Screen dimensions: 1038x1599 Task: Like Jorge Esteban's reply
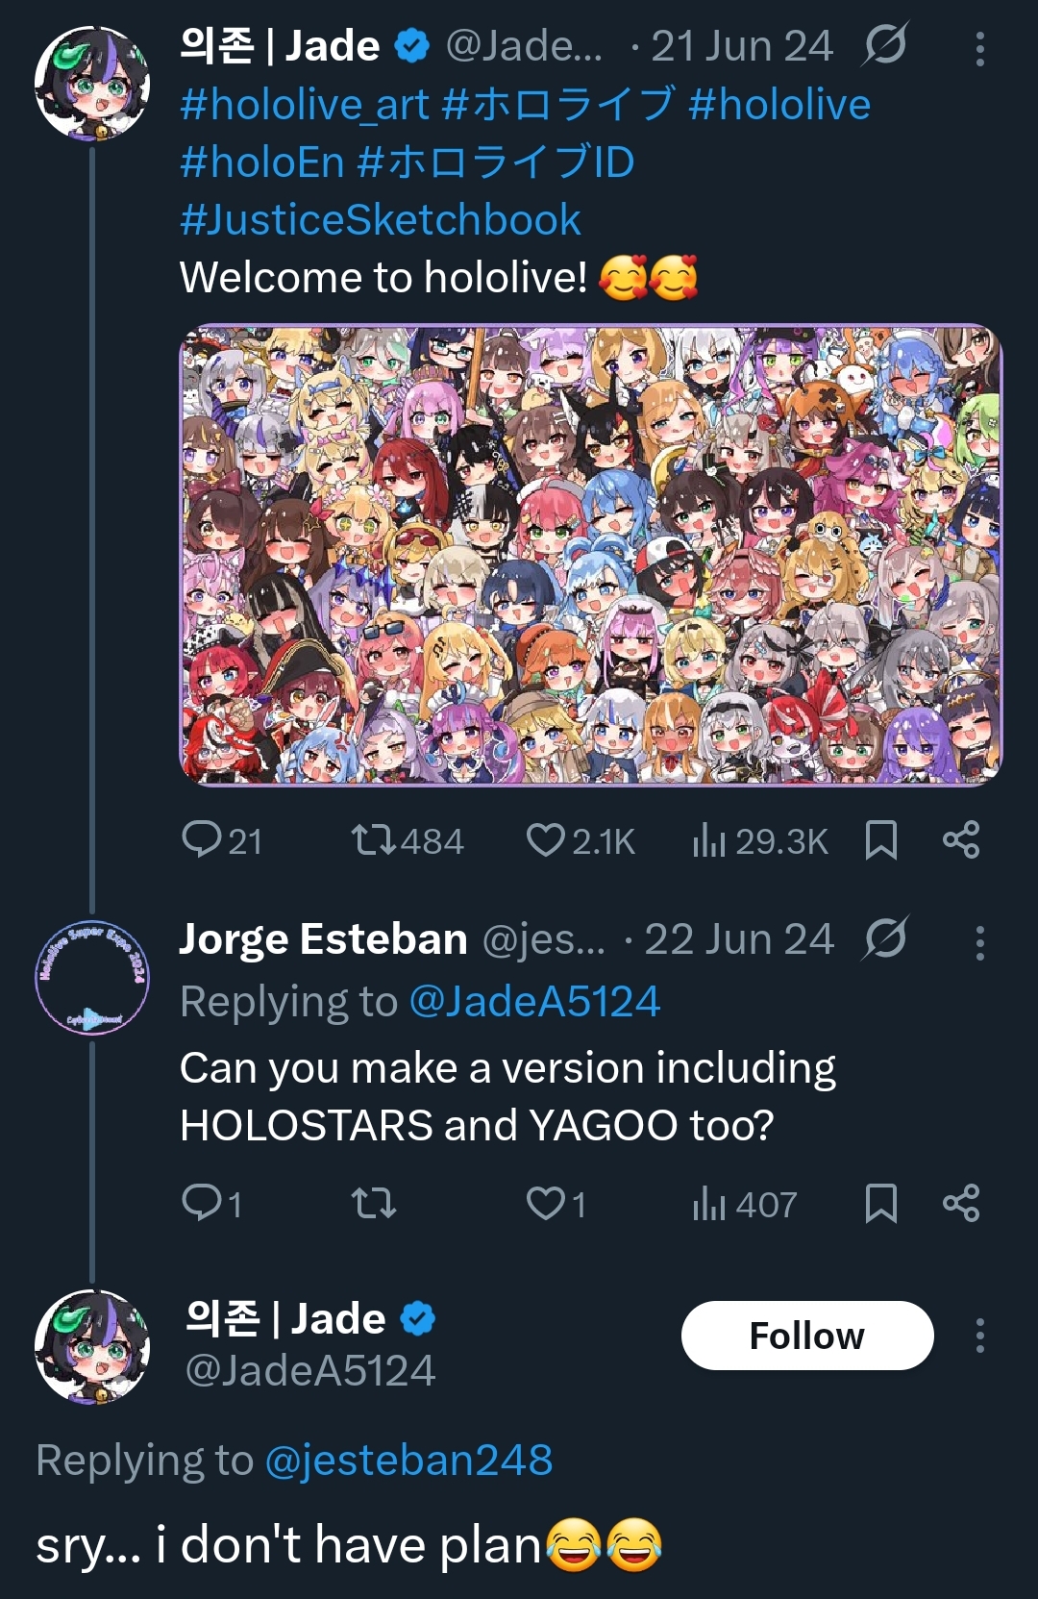(x=545, y=1202)
